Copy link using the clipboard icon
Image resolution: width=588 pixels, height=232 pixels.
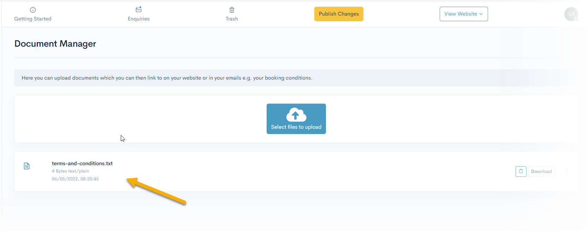click(x=521, y=172)
